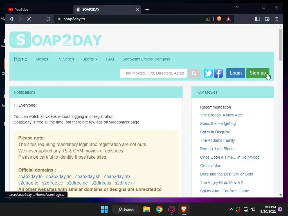
Task: Close the SOAP2DAY tab
Action: 137,10
